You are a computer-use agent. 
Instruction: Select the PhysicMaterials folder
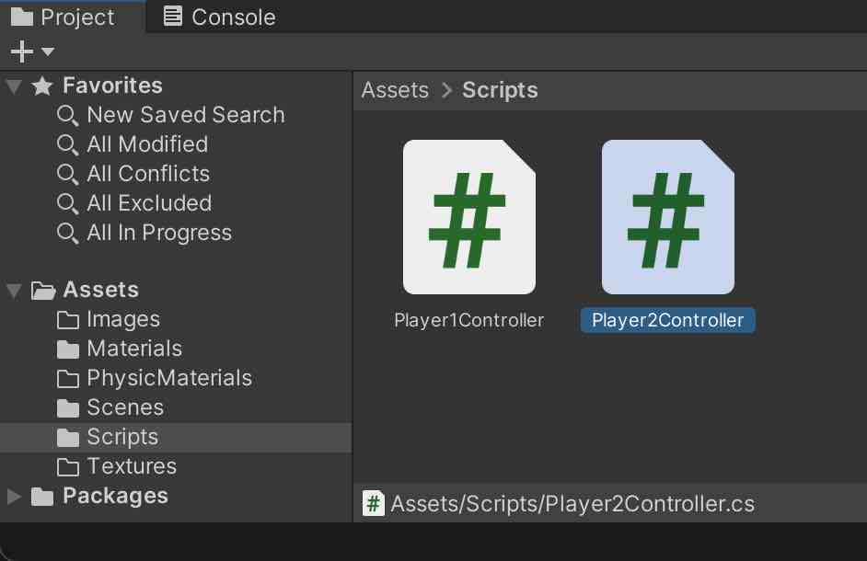point(168,378)
